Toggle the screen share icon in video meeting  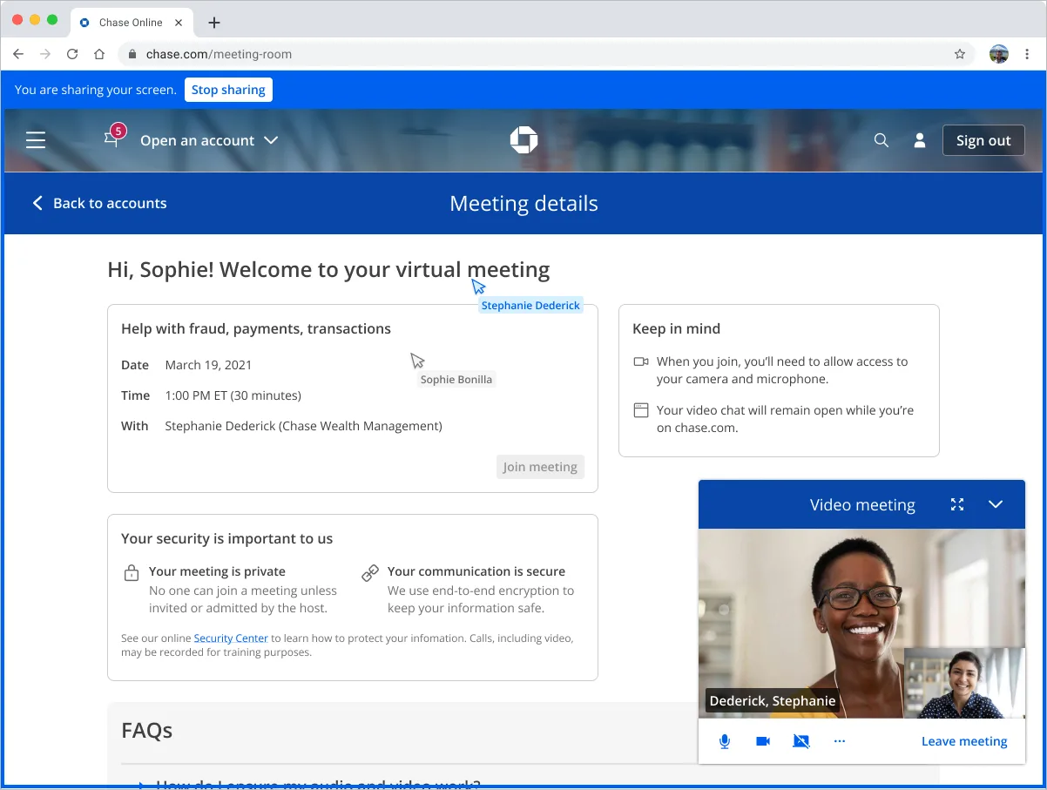801,741
